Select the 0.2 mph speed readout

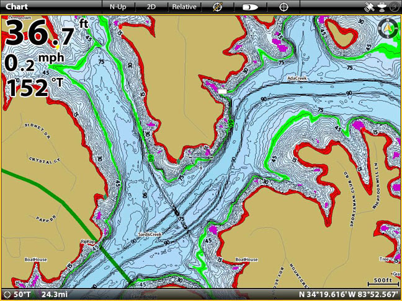34,62
